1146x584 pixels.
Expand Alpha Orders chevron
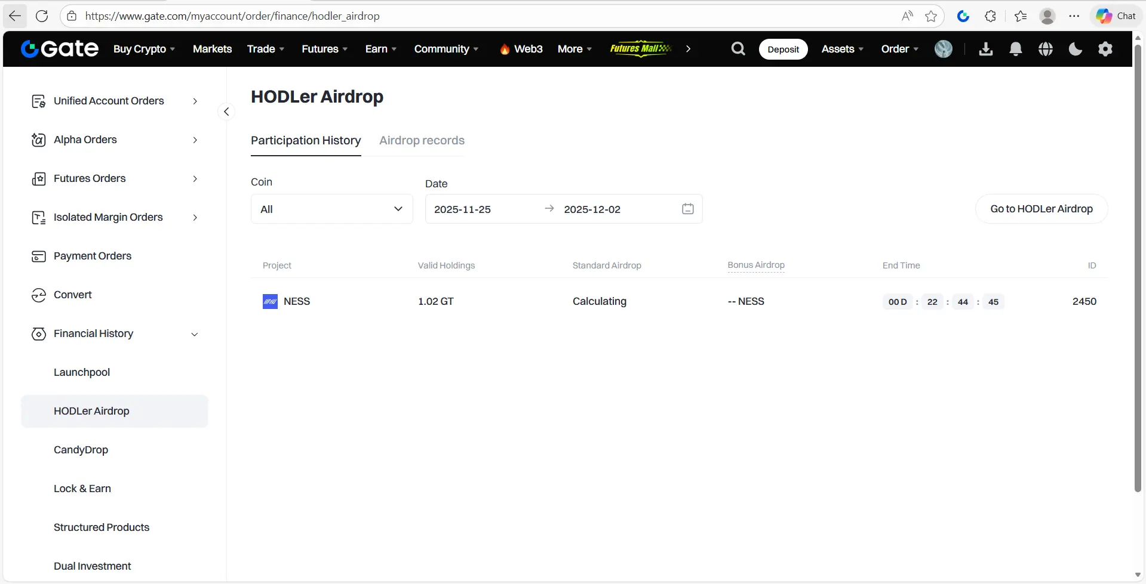point(195,140)
